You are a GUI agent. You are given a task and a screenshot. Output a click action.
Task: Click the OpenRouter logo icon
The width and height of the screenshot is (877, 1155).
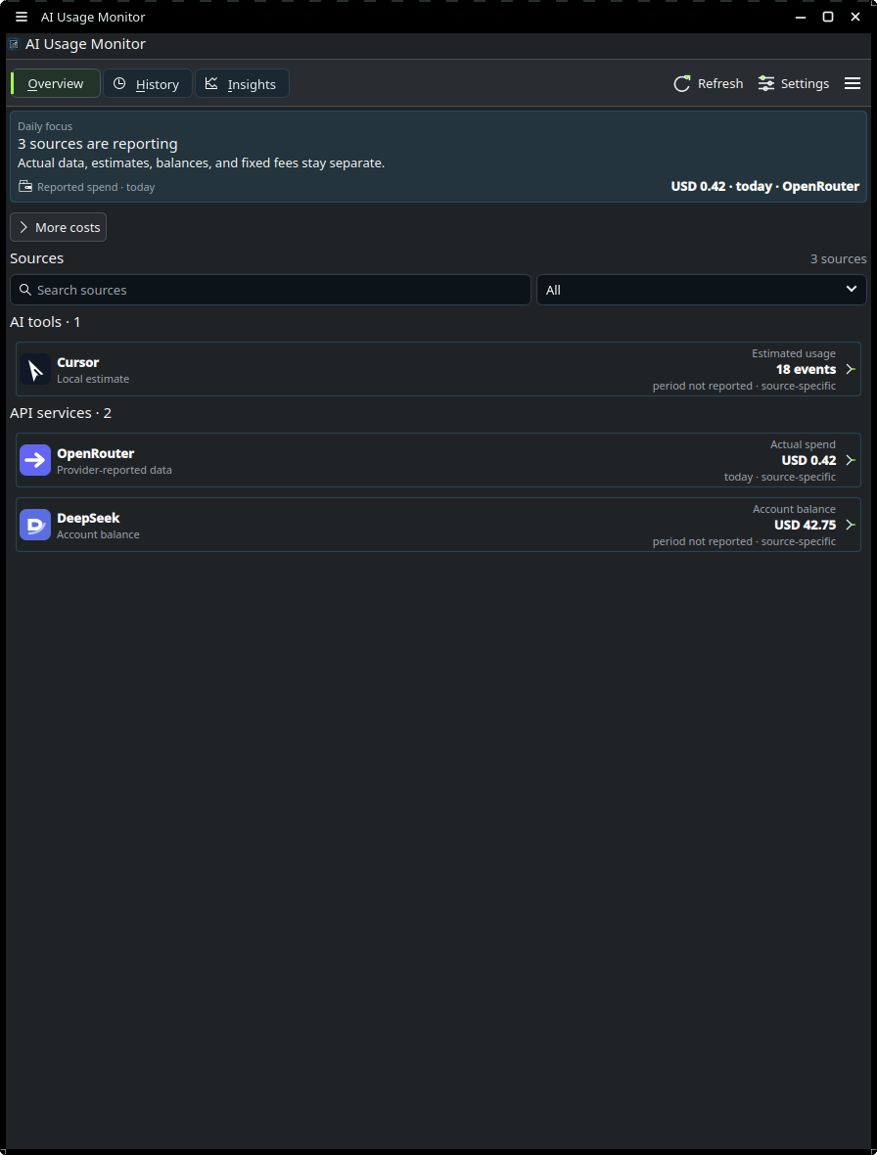(x=35, y=460)
